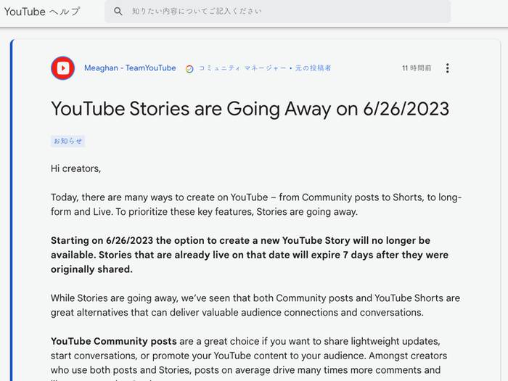This screenshot has width=508, height=381.
Task: Open the YouTube ヘルプ home link
Action: [x=42, y=12]
